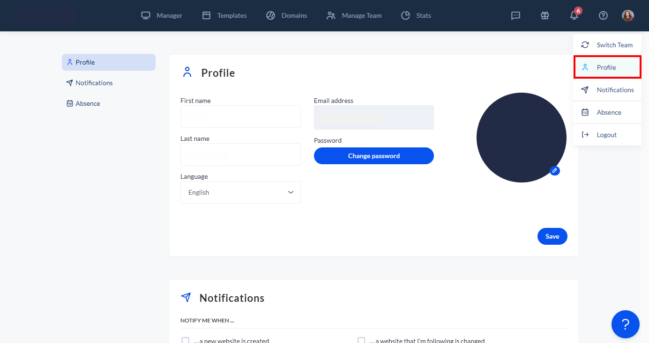649x343 pixels.
Task: Click the pencil icon to edit profile picture
Action: point(554,171)
